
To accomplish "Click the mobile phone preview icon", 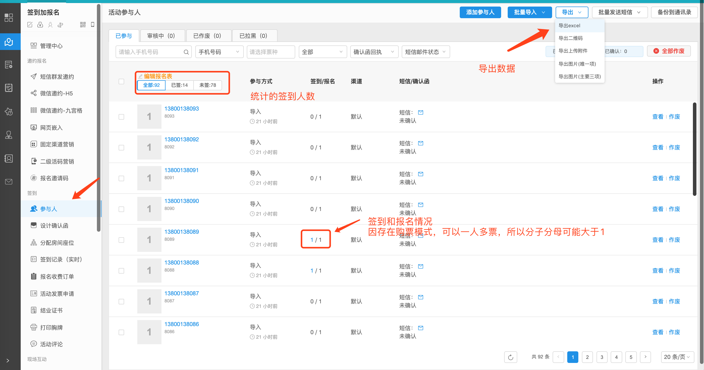I will [93, 25].
